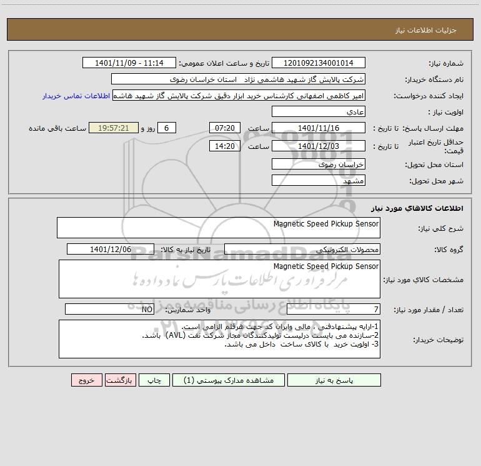Click the شماره نیاز label
This screenshot has width=481, height=466.
pos(446,63)
